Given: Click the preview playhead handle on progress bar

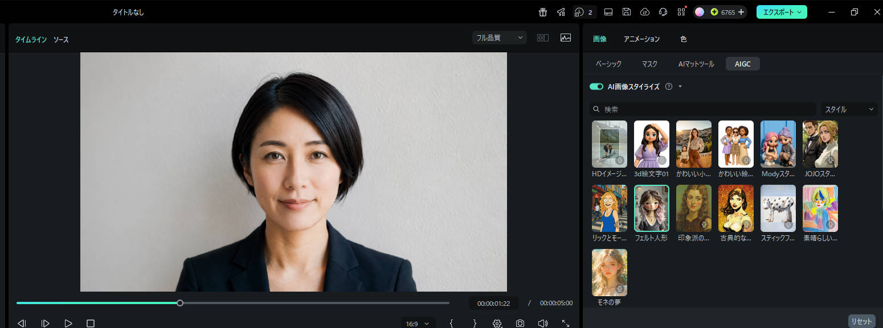Looking at the screenshot, I should [180, 303].
